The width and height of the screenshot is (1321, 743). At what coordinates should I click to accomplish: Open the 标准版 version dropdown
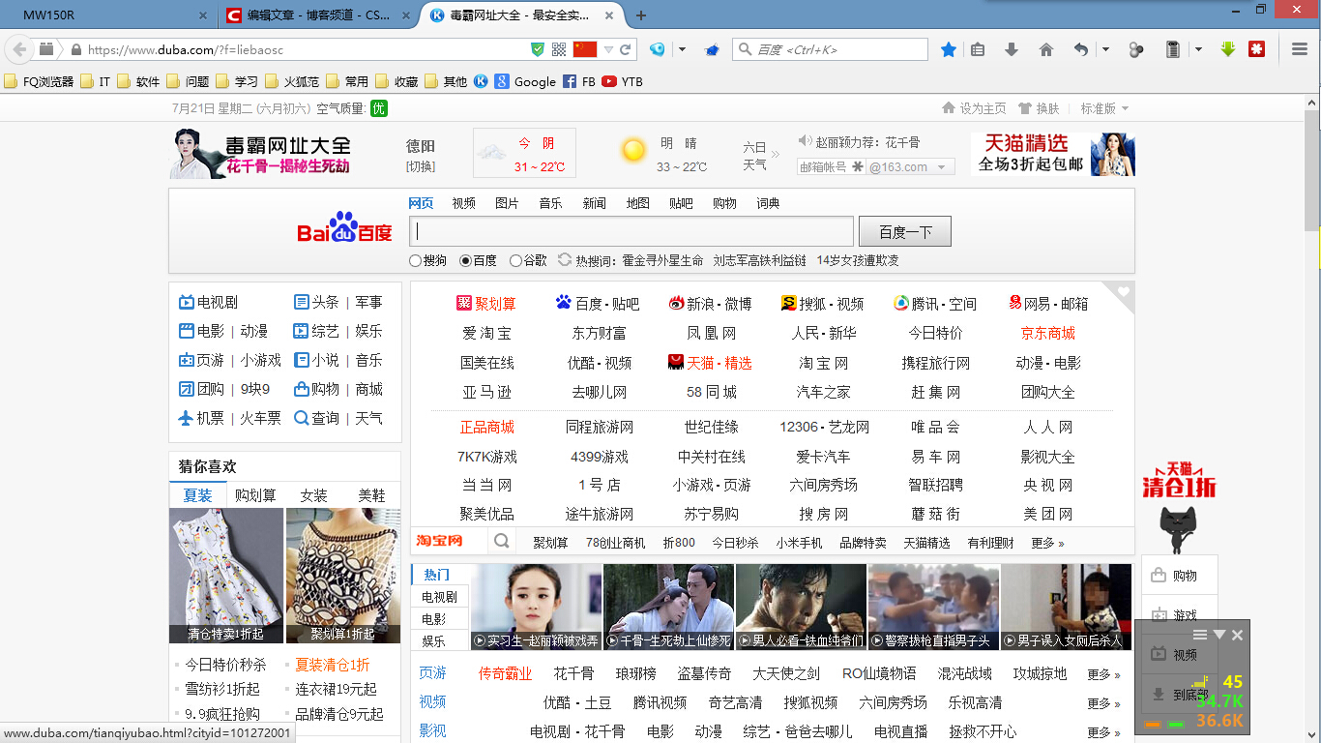(1104, 108)
